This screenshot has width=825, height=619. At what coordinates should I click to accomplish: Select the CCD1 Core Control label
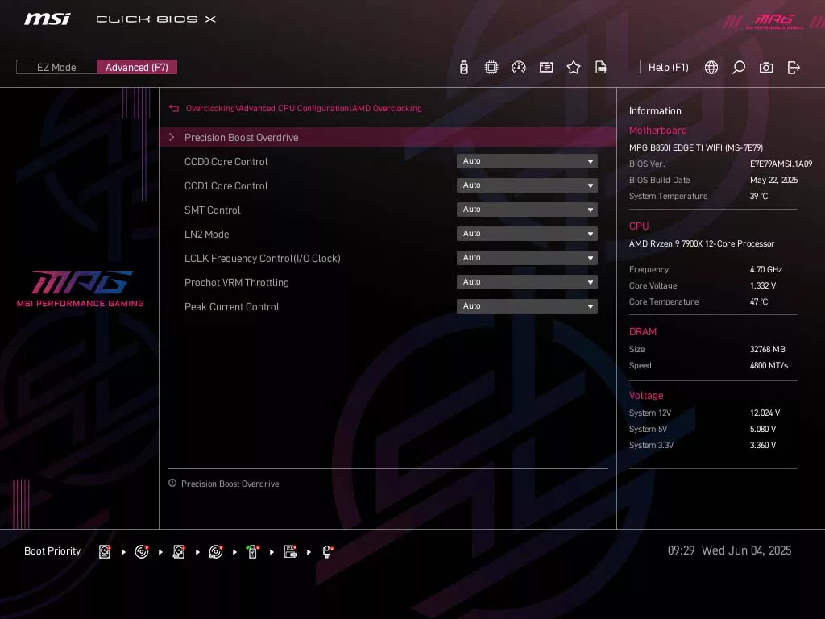[x=226, y=186]
